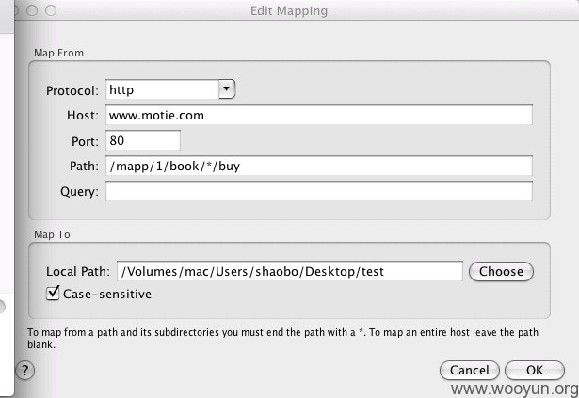The height and width of the screenshot is (398, 579).
Task: Click the subdirectories hint text
Action: coord(282,338)
